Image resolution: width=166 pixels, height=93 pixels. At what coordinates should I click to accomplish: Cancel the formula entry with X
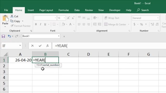click(32, 46)
